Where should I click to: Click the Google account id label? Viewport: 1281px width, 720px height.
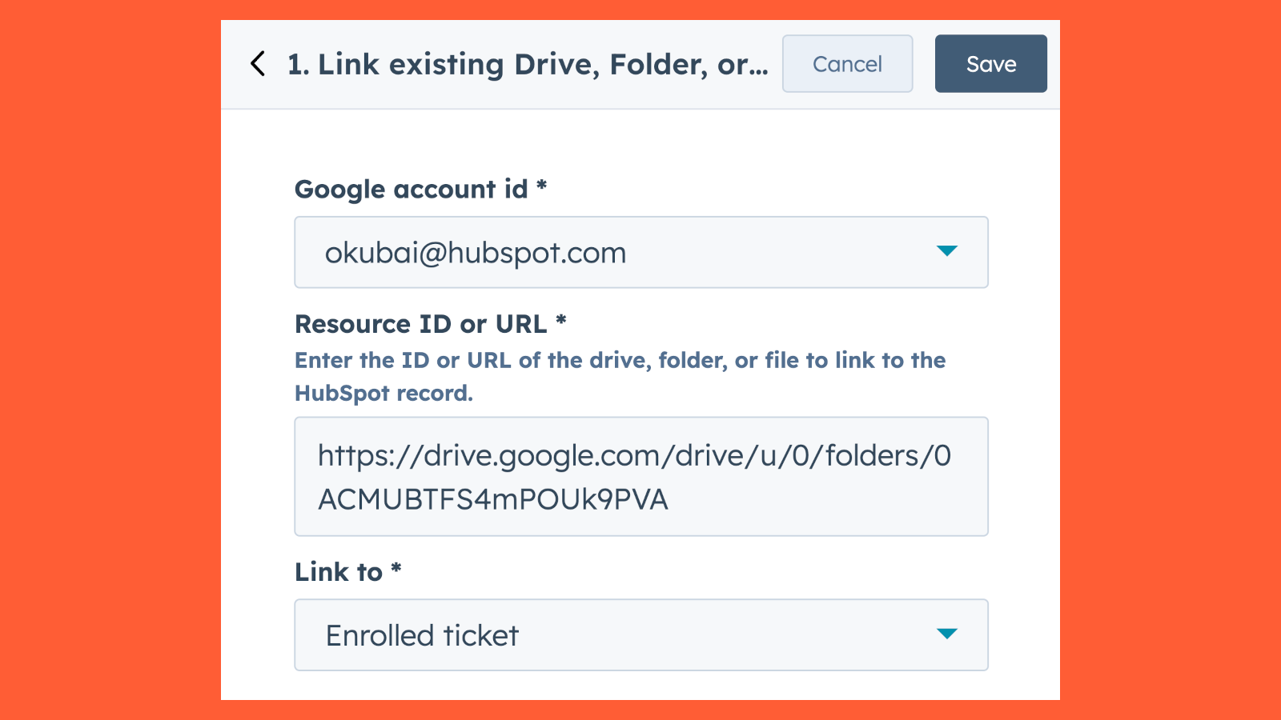coord(411,190)
